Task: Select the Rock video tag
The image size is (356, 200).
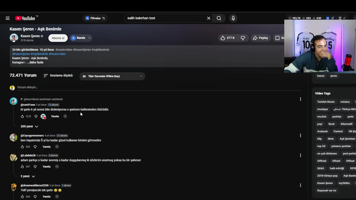Action: [332, 124]
